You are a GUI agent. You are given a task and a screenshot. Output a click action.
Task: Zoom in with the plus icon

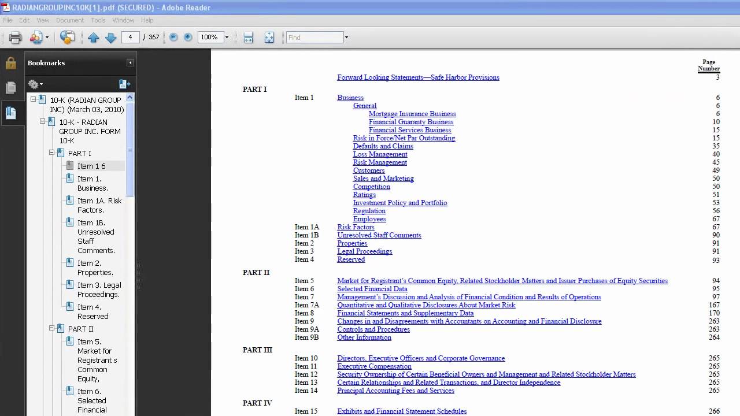pyautogui.click(x=188, y=37)
